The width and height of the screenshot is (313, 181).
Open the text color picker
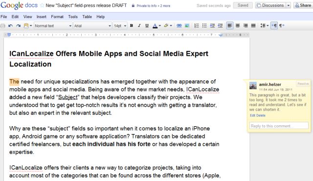[x=156, y=26]
